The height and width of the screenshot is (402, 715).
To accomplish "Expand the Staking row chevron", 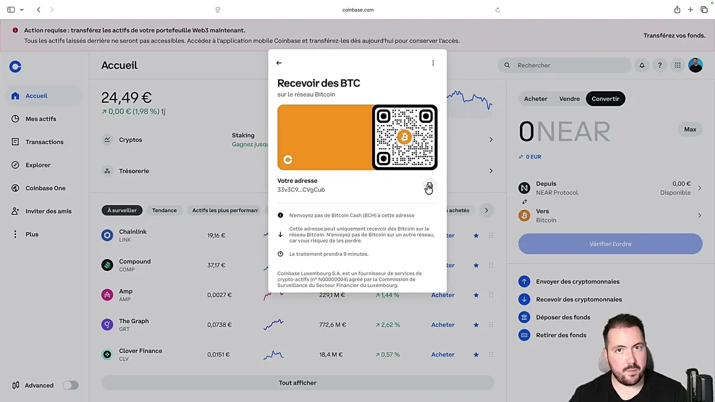I will pos(490,140).
